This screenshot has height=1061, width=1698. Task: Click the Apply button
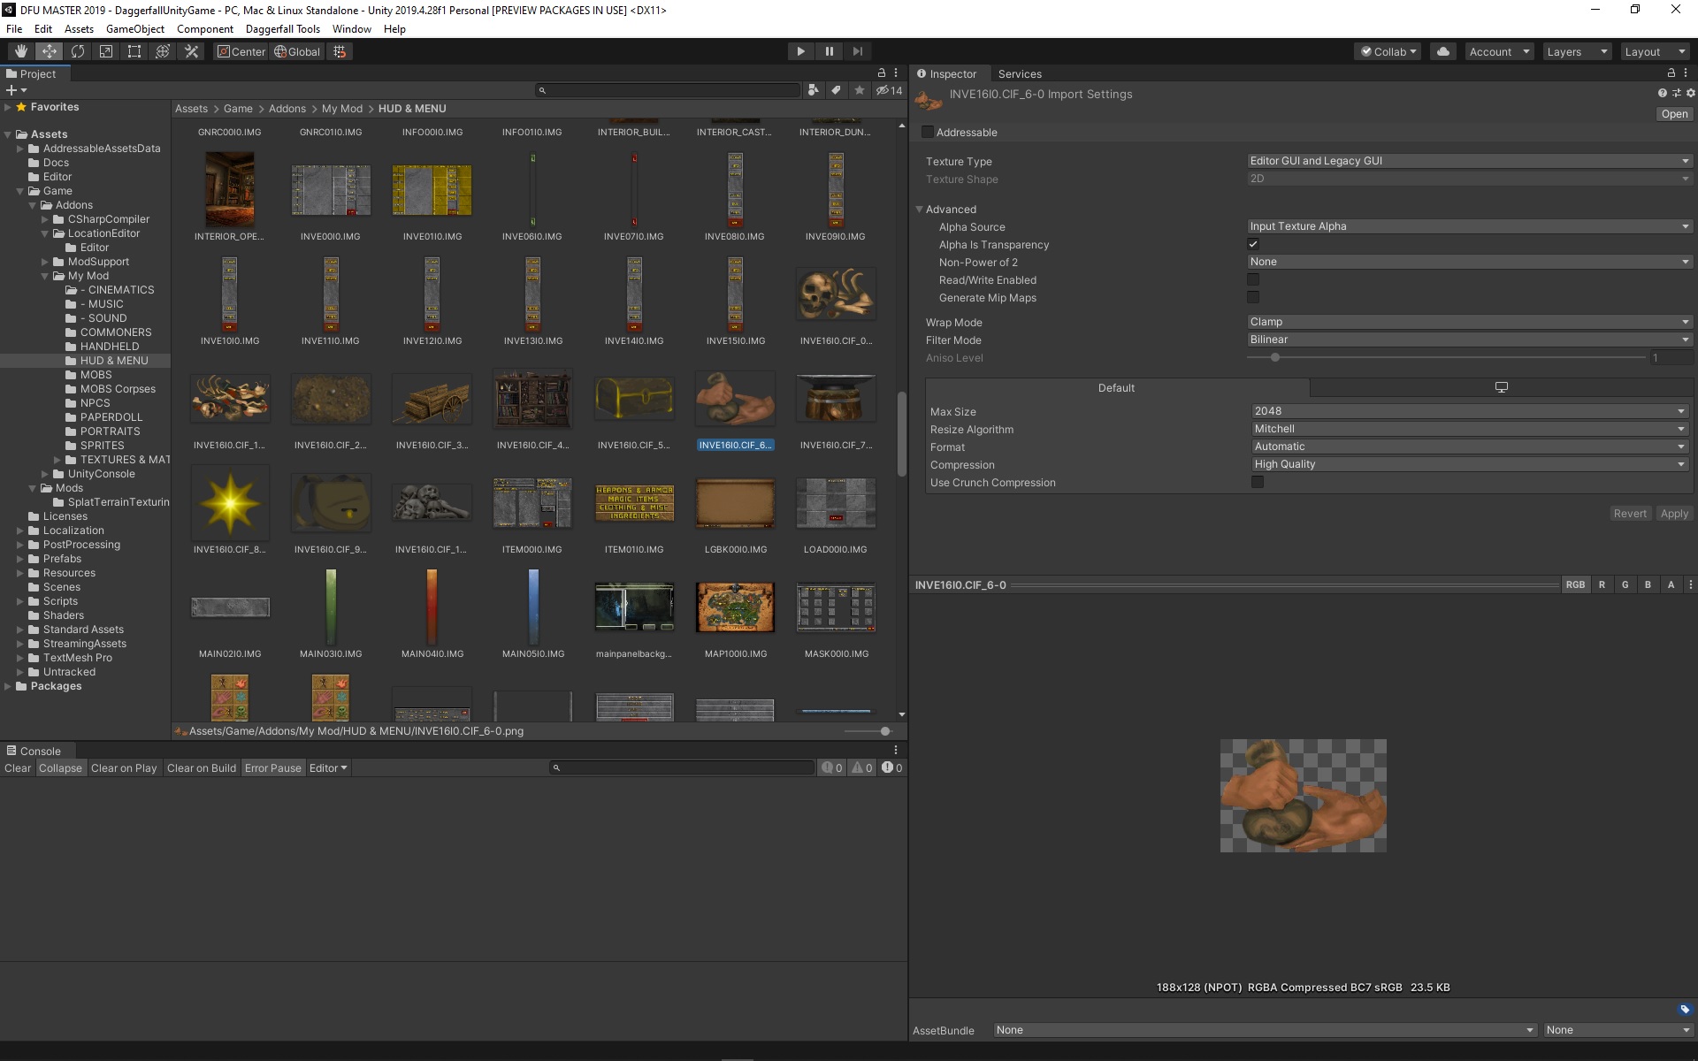point(1674,513)
